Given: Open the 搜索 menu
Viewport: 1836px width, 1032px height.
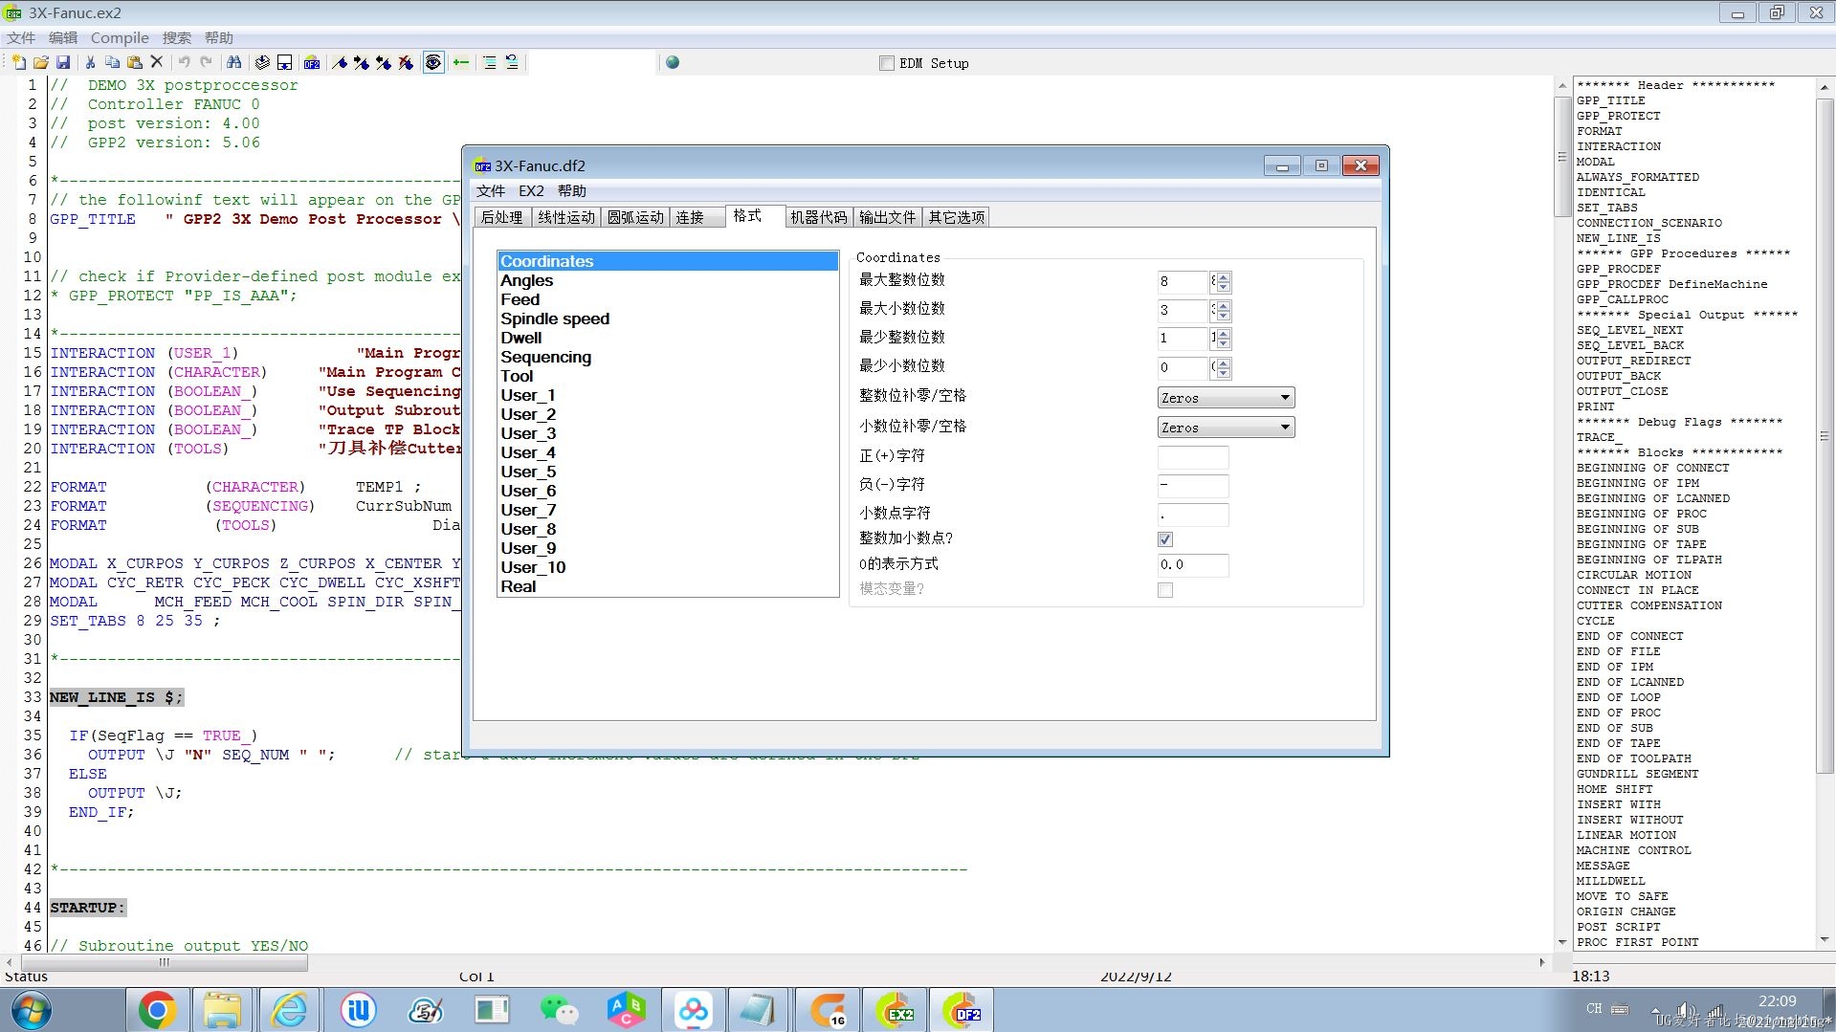Looking at the screenshot, I should pos(177,37).
